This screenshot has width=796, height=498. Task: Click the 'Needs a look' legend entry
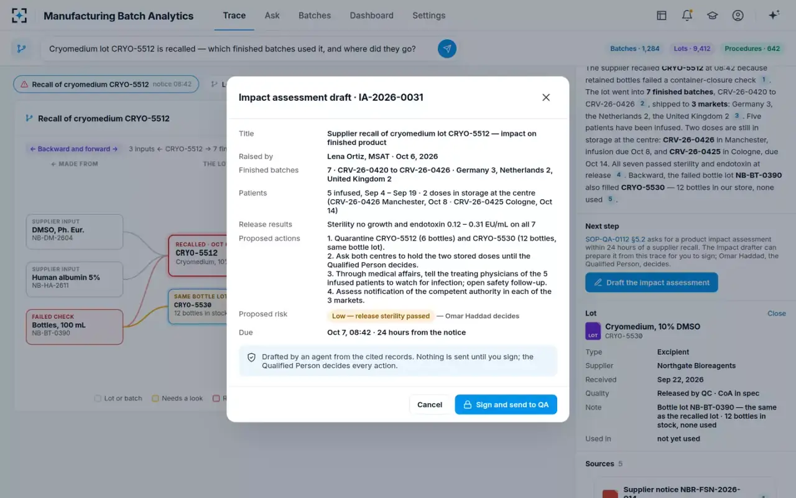[177, 398]
